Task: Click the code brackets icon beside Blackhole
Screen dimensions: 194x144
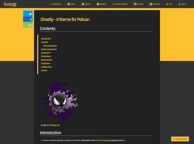Action: coord(51,4)
